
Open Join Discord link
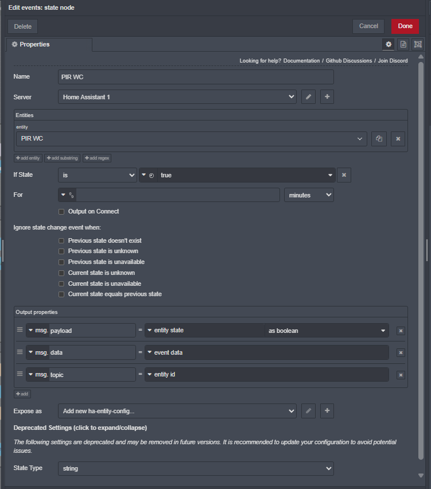[x=393, y=61]
